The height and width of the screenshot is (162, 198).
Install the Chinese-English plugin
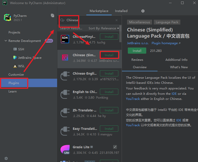(x=109, y=73)
